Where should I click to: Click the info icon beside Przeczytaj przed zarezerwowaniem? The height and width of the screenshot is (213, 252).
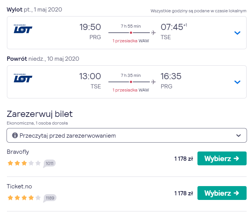(15, 135)
